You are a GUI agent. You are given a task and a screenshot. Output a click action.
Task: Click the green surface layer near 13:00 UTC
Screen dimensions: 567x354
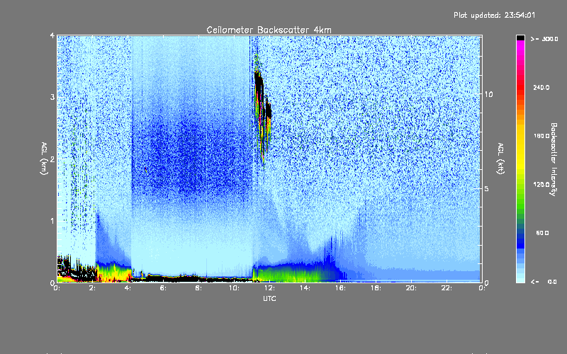click(x=288, y=275)
